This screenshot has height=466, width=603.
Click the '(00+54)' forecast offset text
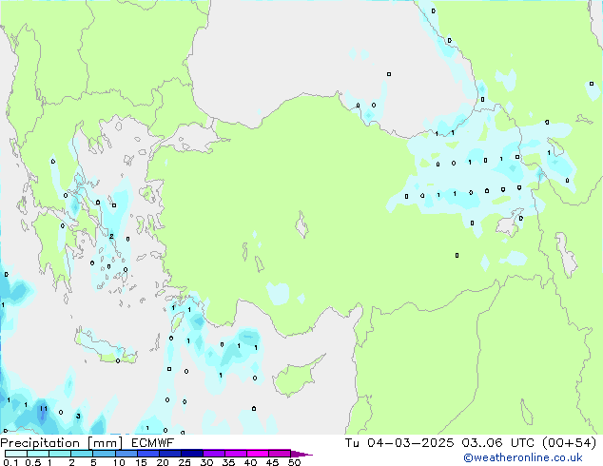(x=569, y=443)
